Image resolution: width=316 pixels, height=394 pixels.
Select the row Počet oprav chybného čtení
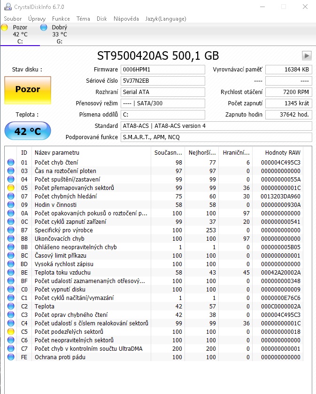click(154, 315)
